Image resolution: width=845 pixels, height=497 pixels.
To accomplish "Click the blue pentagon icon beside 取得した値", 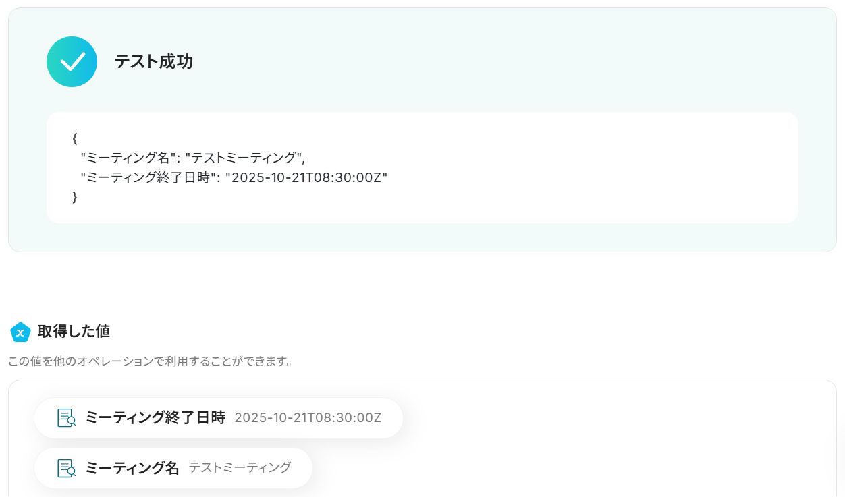I will click(20, 332).
